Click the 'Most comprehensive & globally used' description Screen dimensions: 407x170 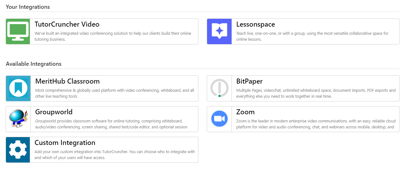tap(115, 93)
